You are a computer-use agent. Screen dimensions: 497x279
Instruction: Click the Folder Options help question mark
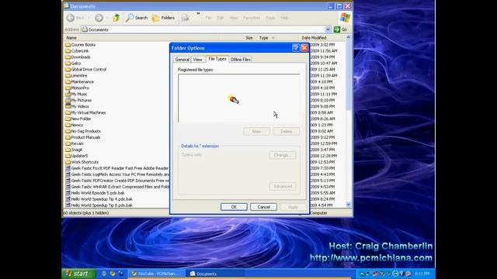pos(295,48)
